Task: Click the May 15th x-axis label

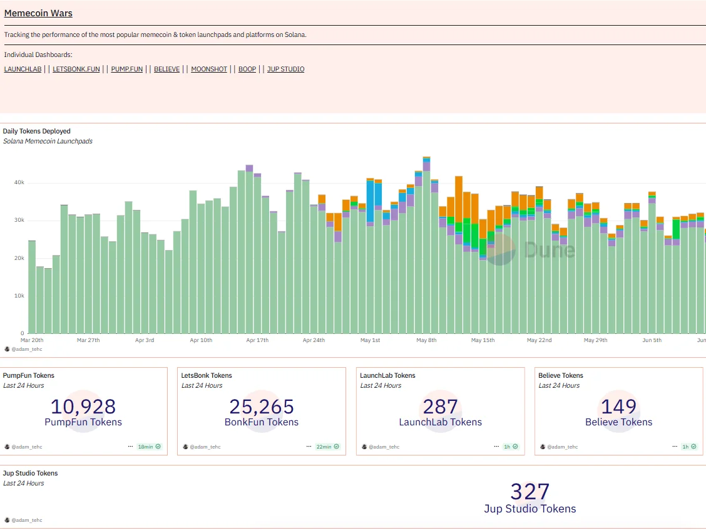Action: coord(483,340)
